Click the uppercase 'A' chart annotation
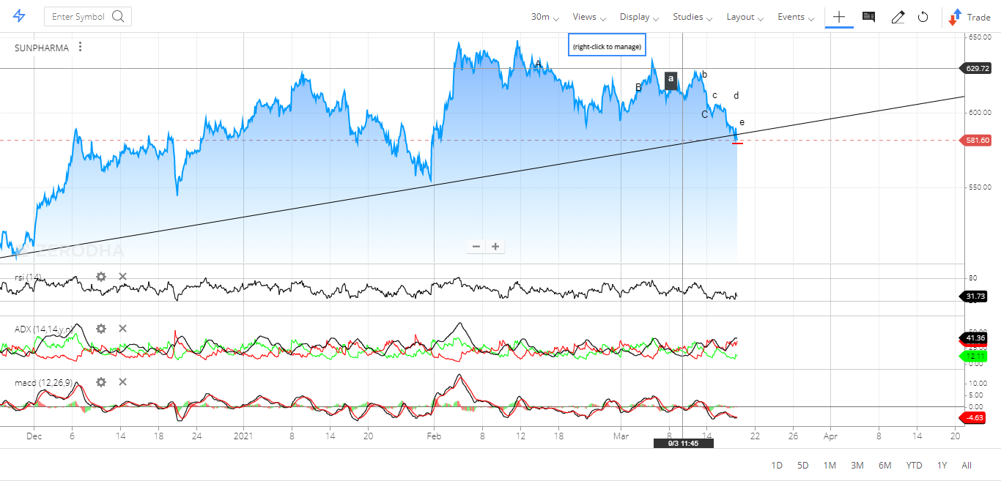Image resolution: width=1001 pixels, height=481 pixels. [x=538, y=64]
